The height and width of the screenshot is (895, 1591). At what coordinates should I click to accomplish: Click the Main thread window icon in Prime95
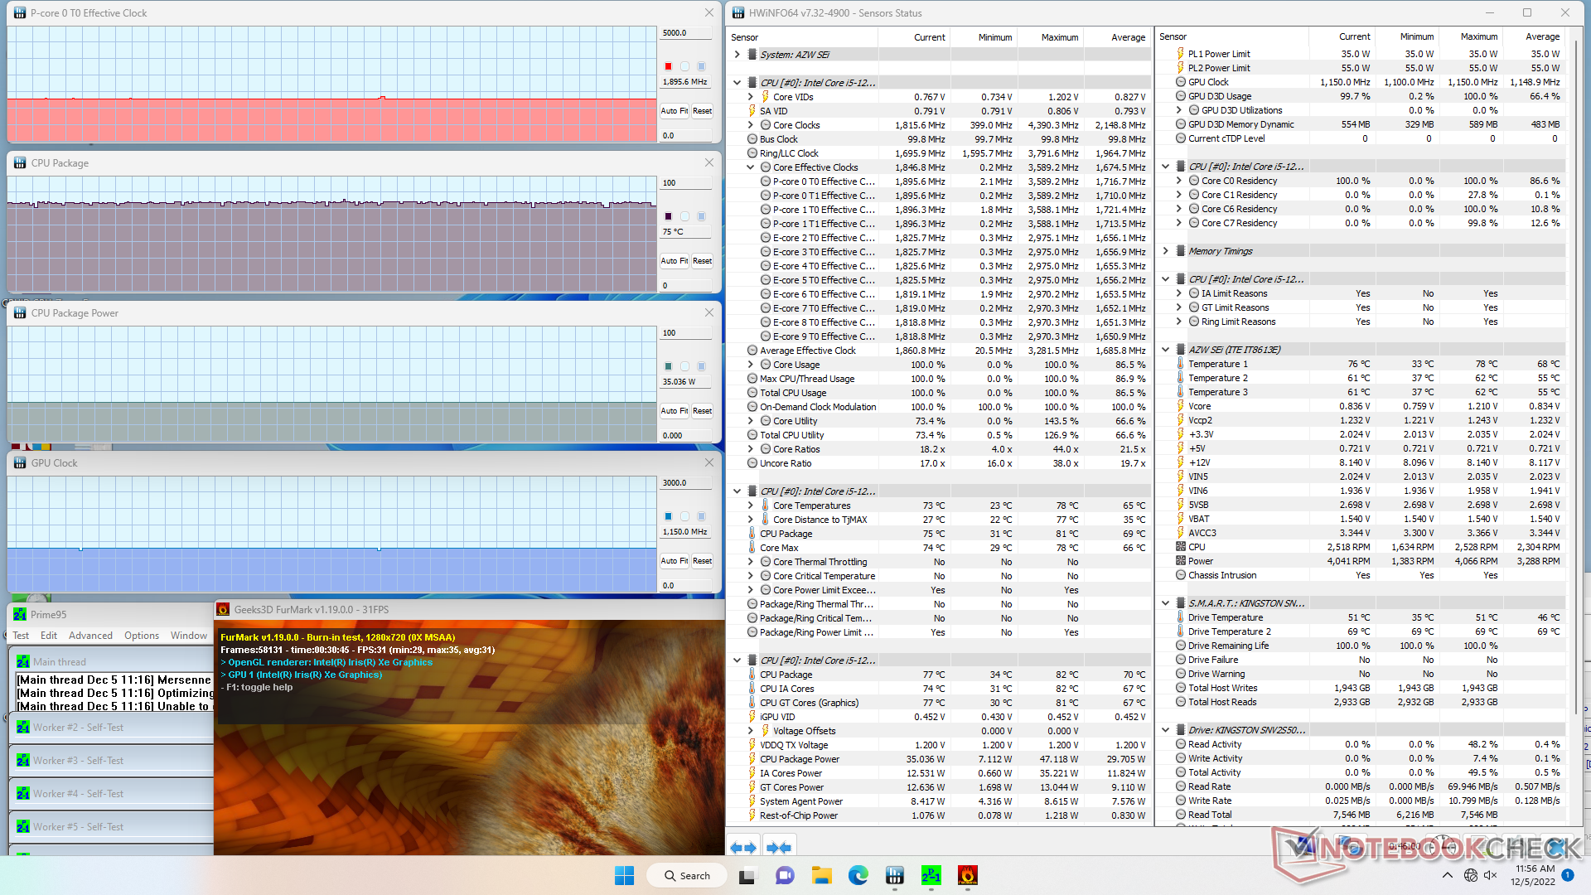coord(23,662)
